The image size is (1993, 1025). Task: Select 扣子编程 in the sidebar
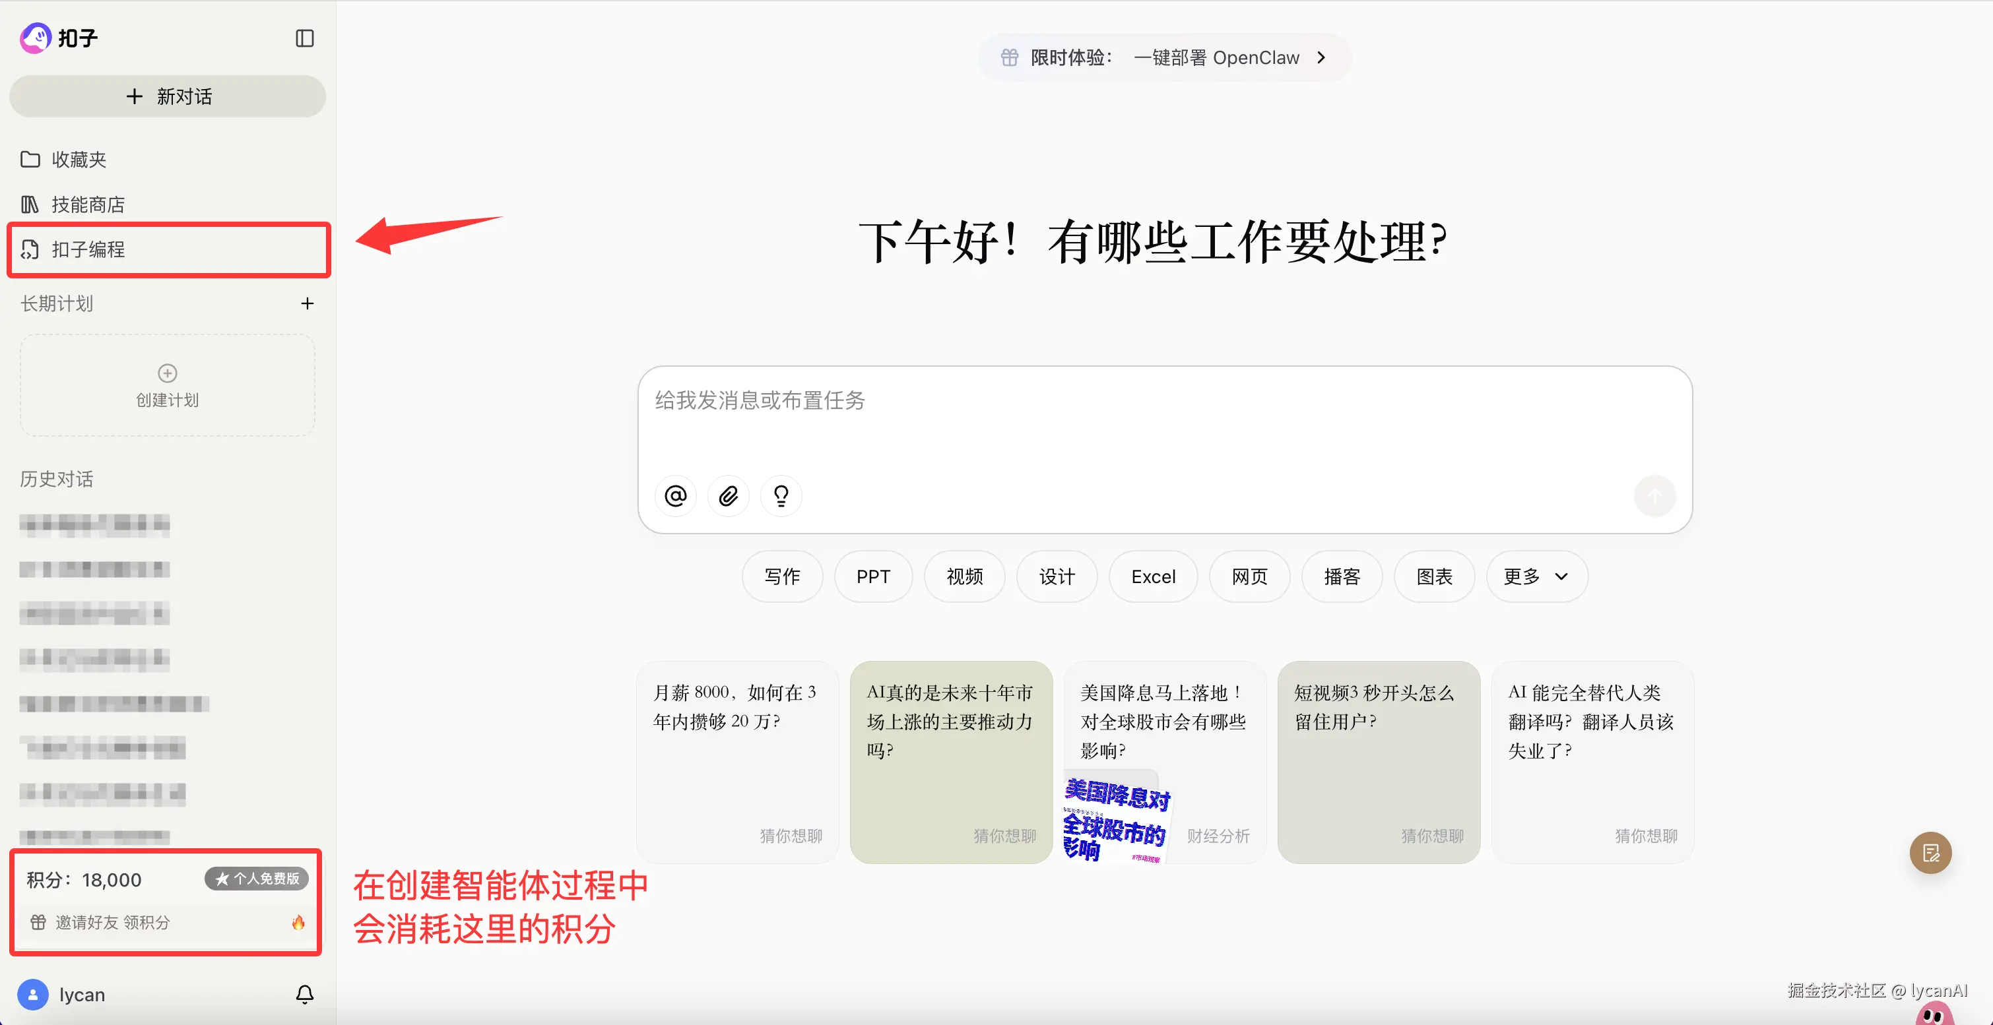[x=87, y=250]
